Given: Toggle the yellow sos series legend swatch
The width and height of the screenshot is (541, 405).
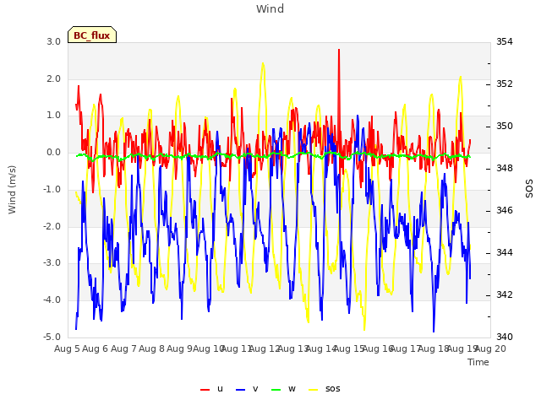Looking at the screenshot, I should pos(313,390).
